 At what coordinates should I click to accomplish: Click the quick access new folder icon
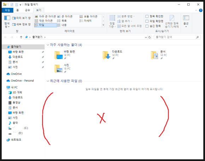[17, 5]
